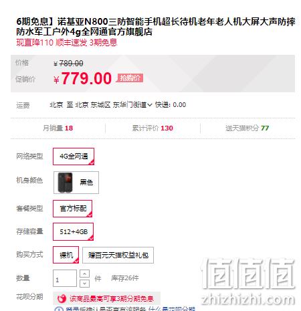The height and width of the screenshot is (311, 301).
Task: Choose the 裸机 purchase method
Action: 66,255
